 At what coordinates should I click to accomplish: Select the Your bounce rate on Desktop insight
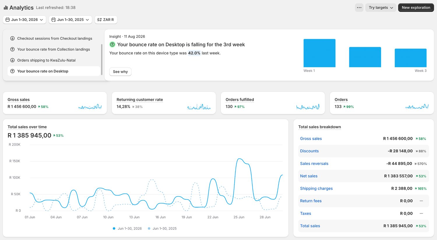tap(54, 71)
